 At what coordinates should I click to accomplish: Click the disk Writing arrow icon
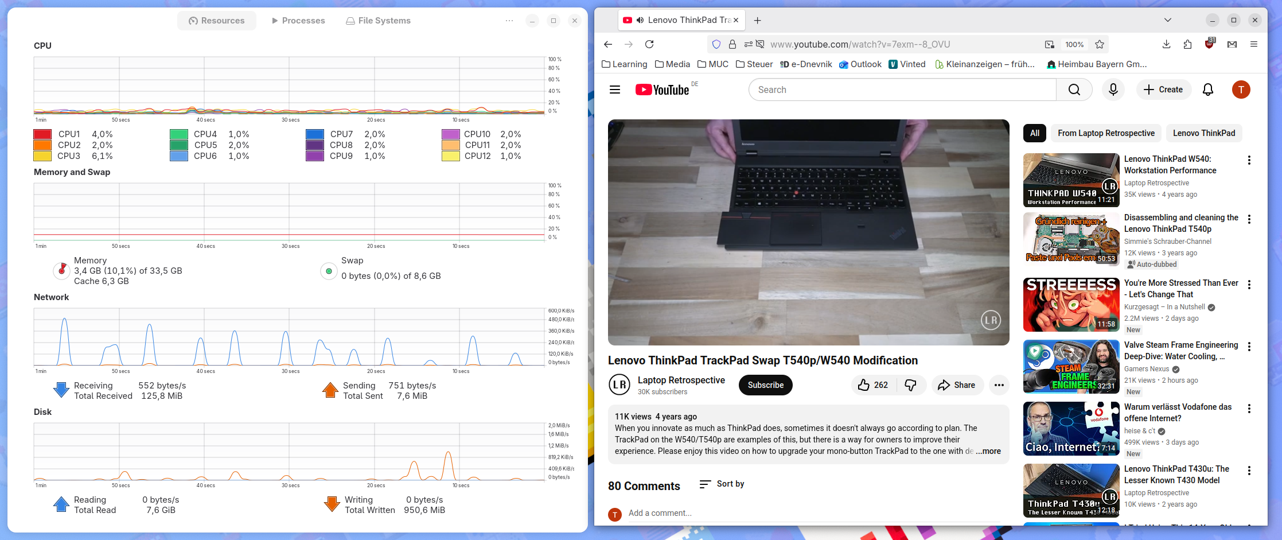(332, 504)
